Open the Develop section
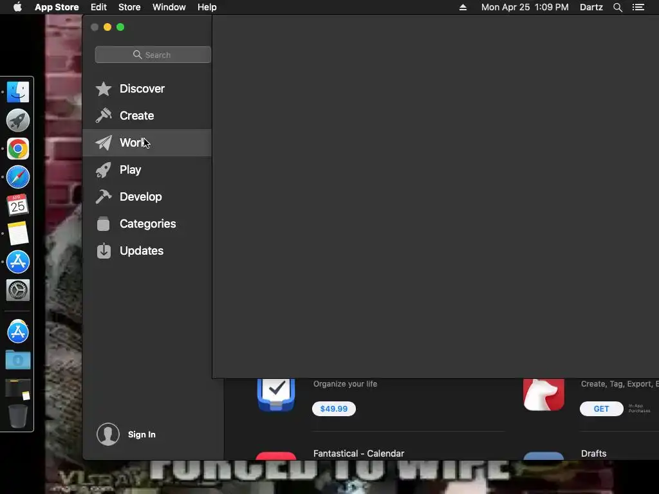The image size is (659, 494). click(x=147, y=197)
